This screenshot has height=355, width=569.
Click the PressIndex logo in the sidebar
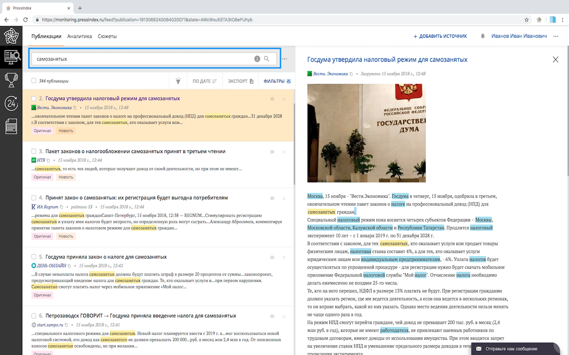coord(11,36)
